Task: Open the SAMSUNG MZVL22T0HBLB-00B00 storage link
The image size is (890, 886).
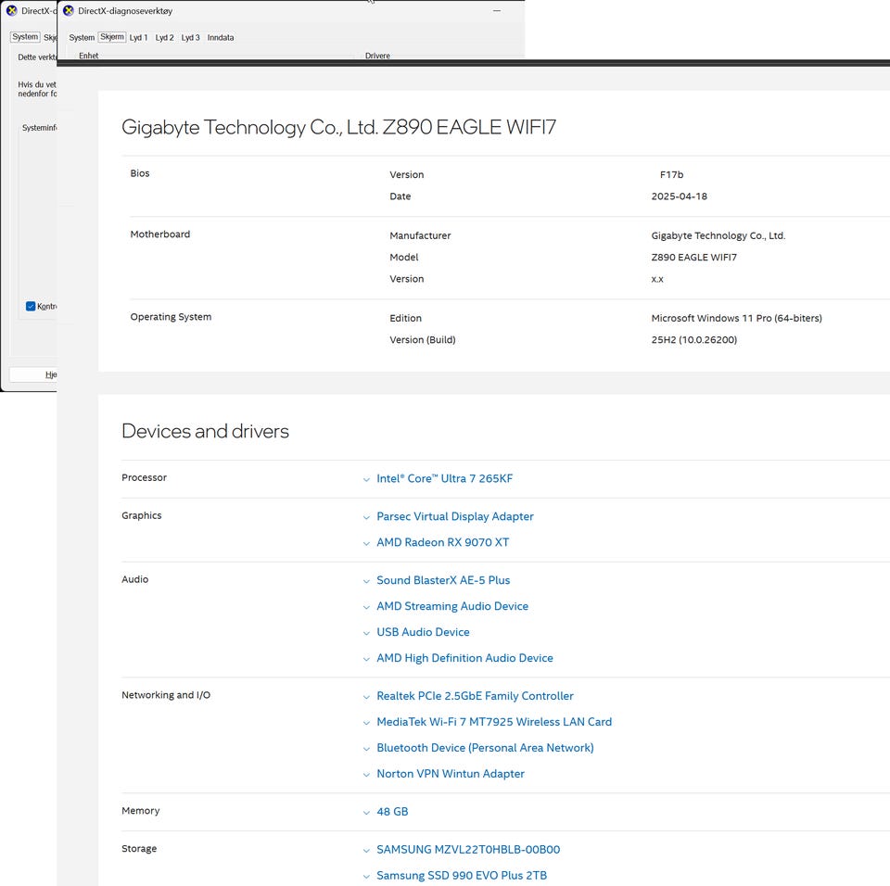Action: pos(468,850)
